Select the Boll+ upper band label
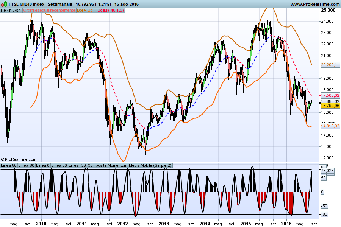This screenshot has height=227, width=341. 81,10
